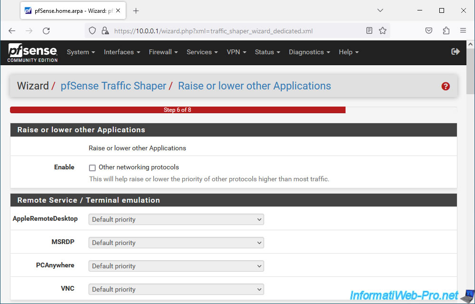Open the Services menu

[x=202, y=52]
